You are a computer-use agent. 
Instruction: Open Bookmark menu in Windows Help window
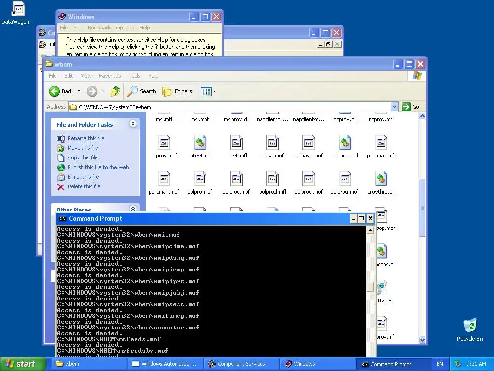99,28
